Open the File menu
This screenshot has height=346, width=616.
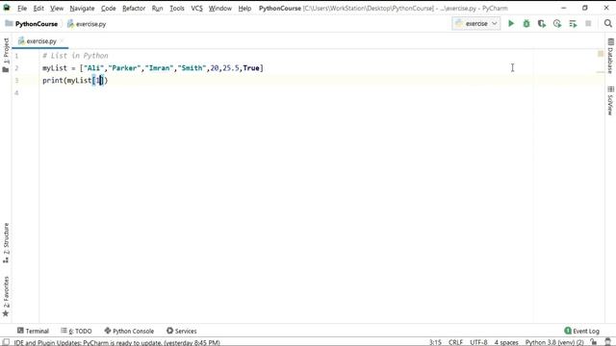coord(22,8)
